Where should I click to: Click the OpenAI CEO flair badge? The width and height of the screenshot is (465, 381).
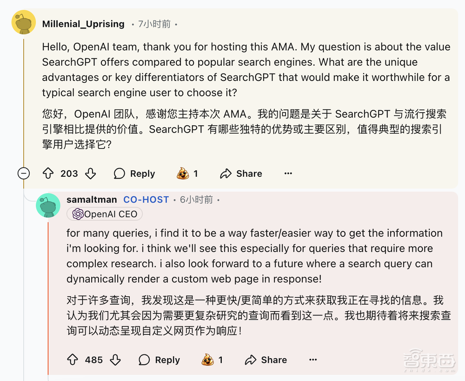click(104, 214)
